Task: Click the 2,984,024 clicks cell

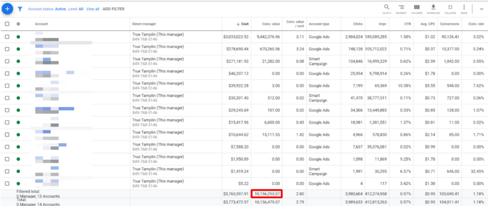Action: pyautogui.click(x=354, y=37)
